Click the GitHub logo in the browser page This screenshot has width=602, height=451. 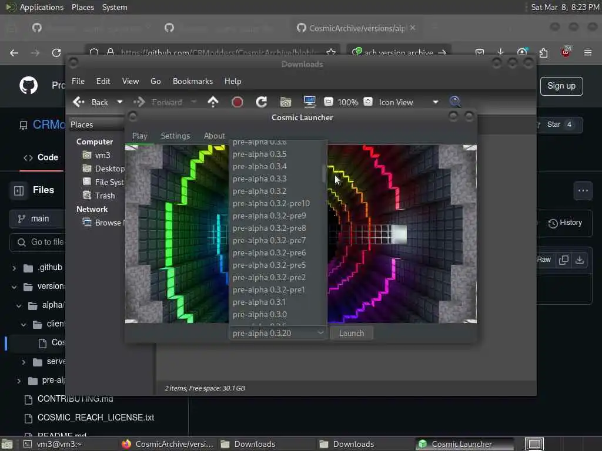pos(28,85)
